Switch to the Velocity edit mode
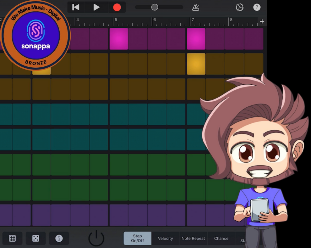Image resolution: width=311 pixels, height=248 pixels. click(166, 238)
